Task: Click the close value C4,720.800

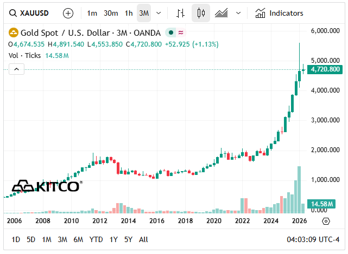Action: tap(144, 44)
